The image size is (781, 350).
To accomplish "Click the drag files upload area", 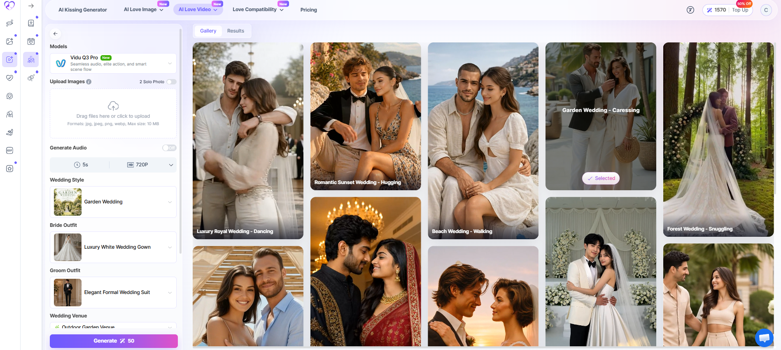I will pos(113,113).
